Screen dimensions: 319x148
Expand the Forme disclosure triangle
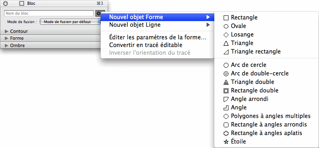pyautogui.click(x=6, y=38)
